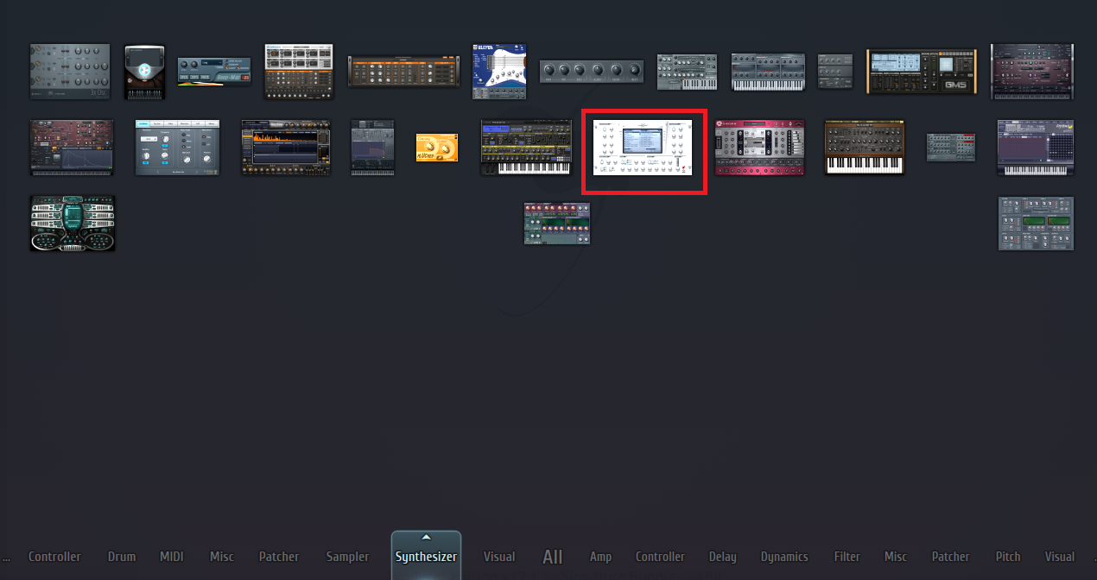Viewport: 1097px width, 580px height.
Task: Switch to the Amp effects category
Action: 600,557
